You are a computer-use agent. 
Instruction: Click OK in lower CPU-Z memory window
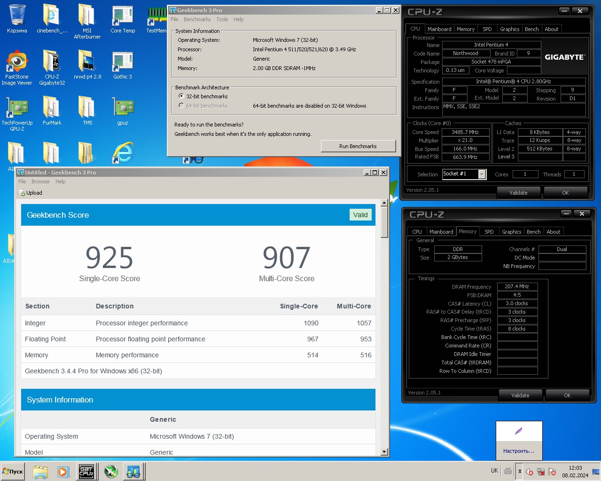[567, 395]
